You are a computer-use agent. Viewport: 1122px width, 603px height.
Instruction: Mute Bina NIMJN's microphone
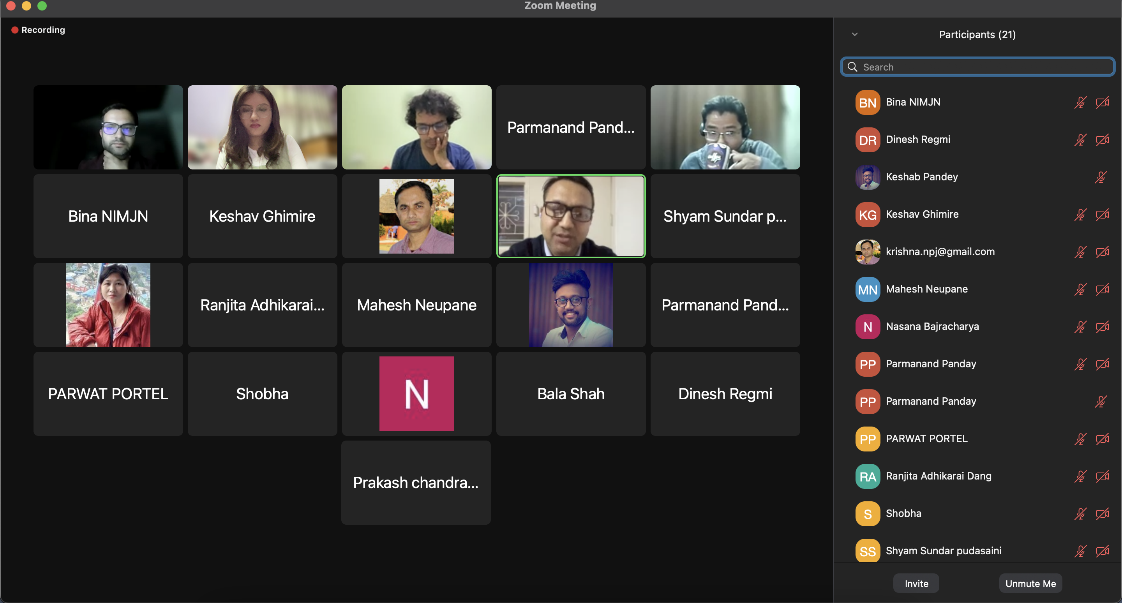point(1080,103)
